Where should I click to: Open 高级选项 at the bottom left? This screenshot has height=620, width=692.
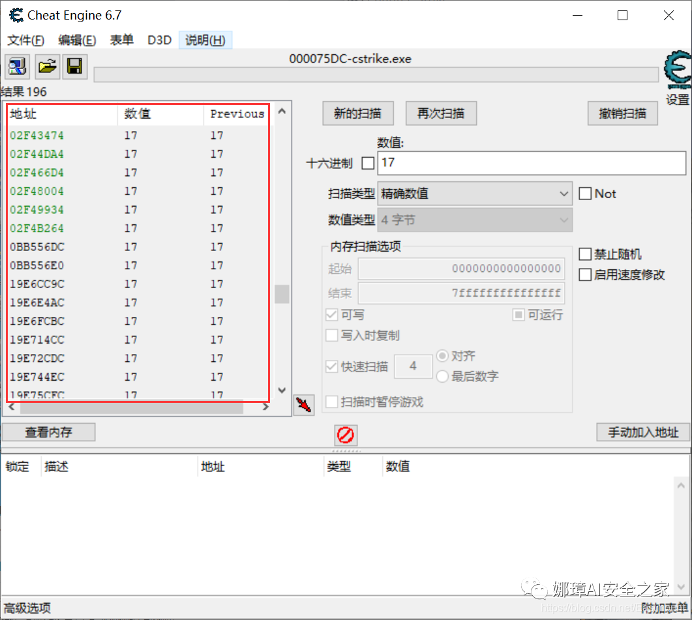point(27,608)
